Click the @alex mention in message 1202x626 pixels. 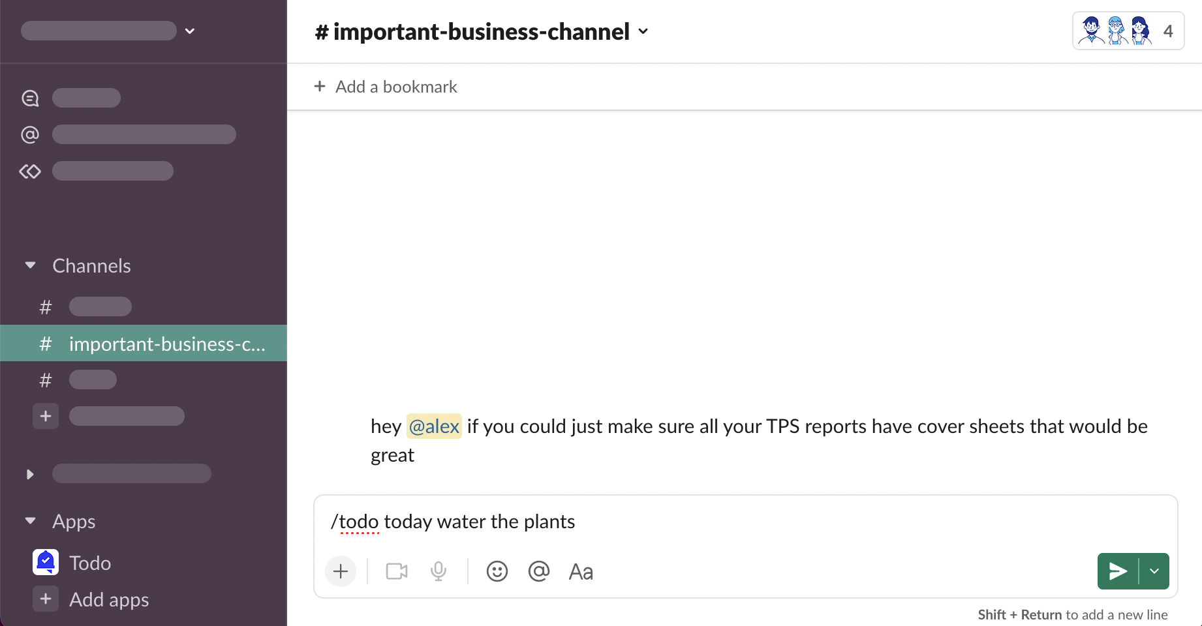pyautogui.click(x=434, y=426)
